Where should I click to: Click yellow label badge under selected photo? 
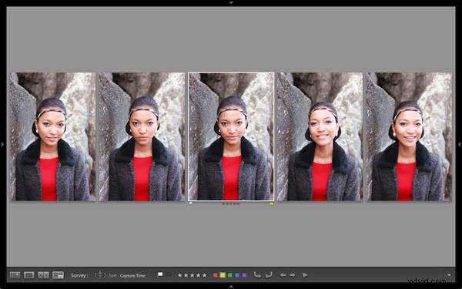click(x=271, y=203)
